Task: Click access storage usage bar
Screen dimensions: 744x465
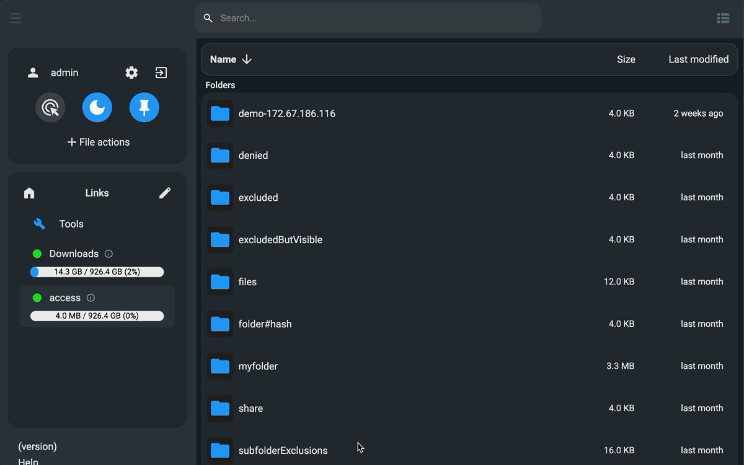Action: [97, 316]
